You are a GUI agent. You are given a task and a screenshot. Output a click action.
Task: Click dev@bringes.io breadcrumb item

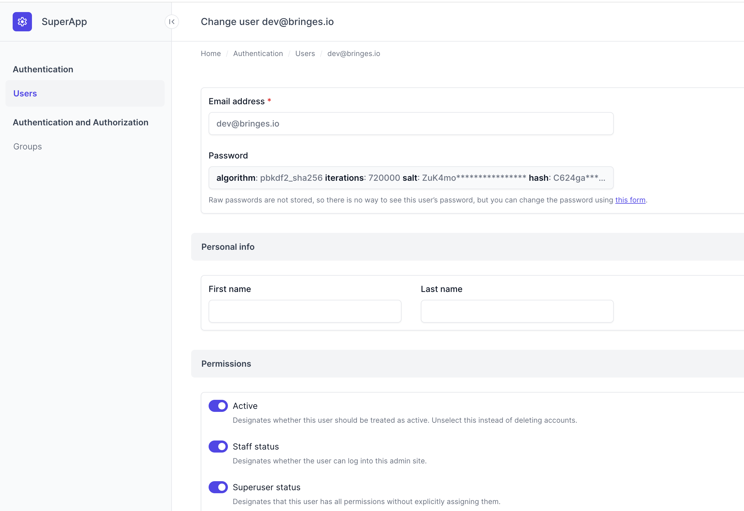point(354,53)
